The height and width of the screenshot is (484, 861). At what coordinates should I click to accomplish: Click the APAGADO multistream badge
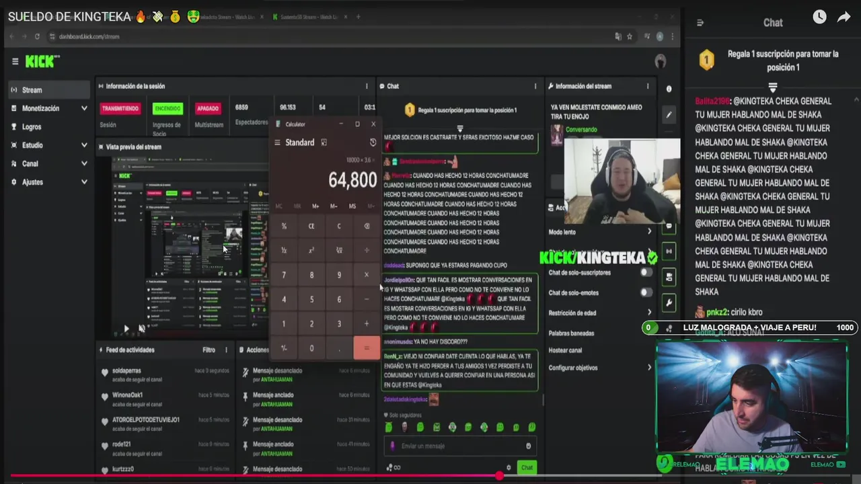tap(208, 108)
